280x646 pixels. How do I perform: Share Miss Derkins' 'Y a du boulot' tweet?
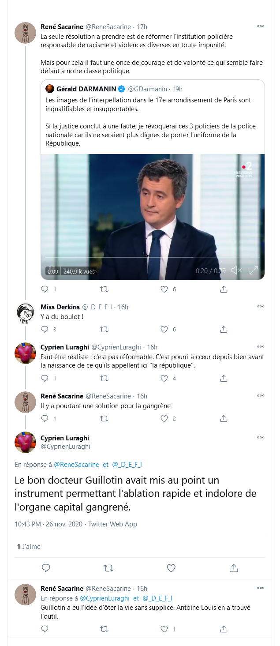point(224,329)
